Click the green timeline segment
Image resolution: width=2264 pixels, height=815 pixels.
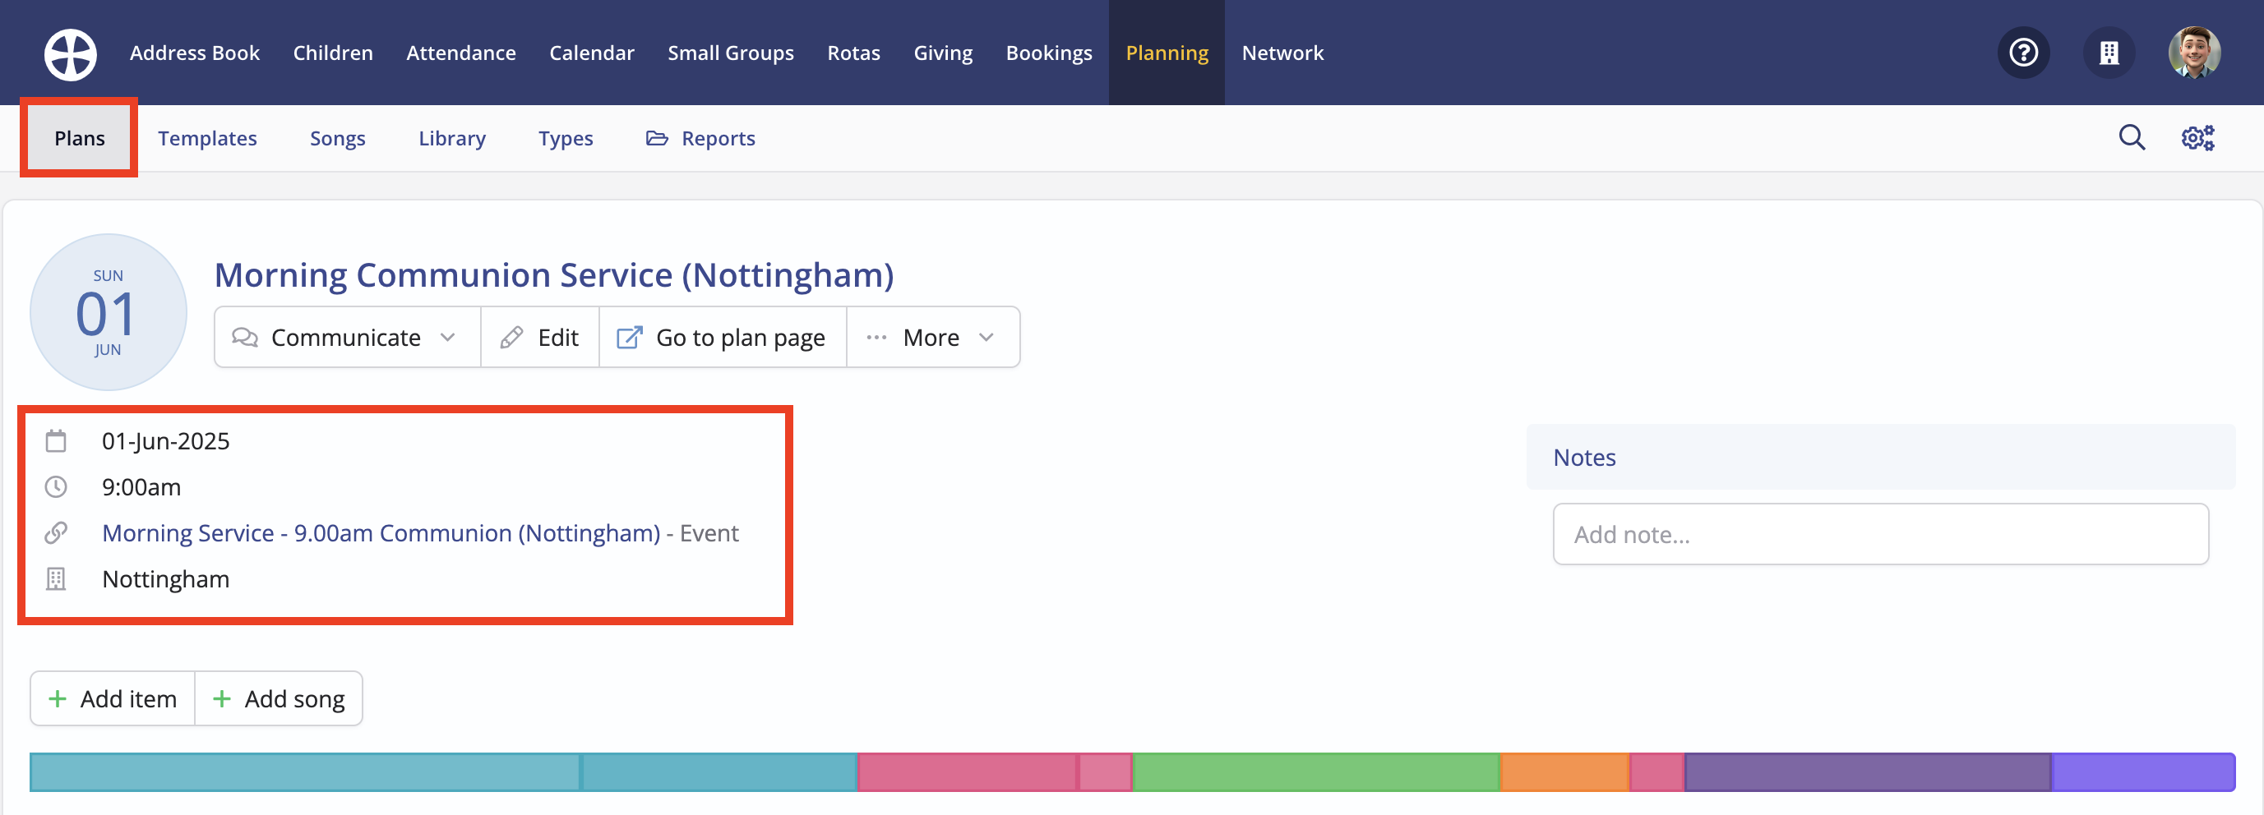tap(1317, 772)
